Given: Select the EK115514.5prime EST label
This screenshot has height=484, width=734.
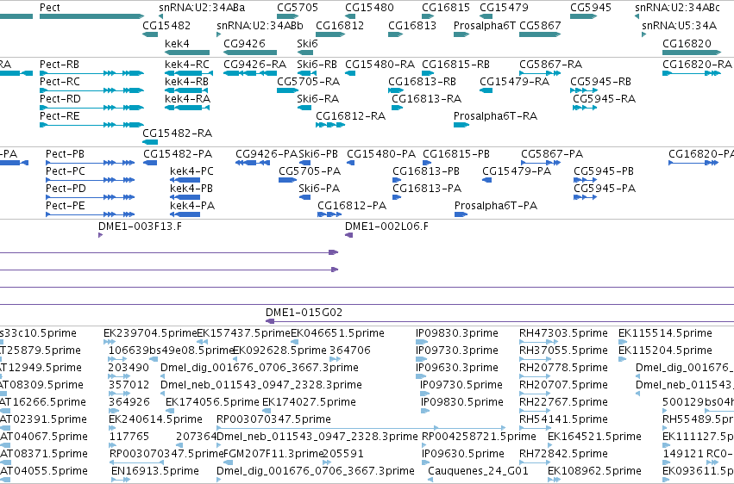Looking at the screenshot, I should 665,333.
